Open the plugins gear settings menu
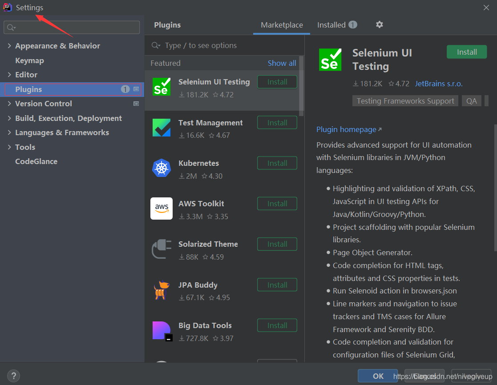The width and height of the screenshot is (497, 385). tap(380, 25)
